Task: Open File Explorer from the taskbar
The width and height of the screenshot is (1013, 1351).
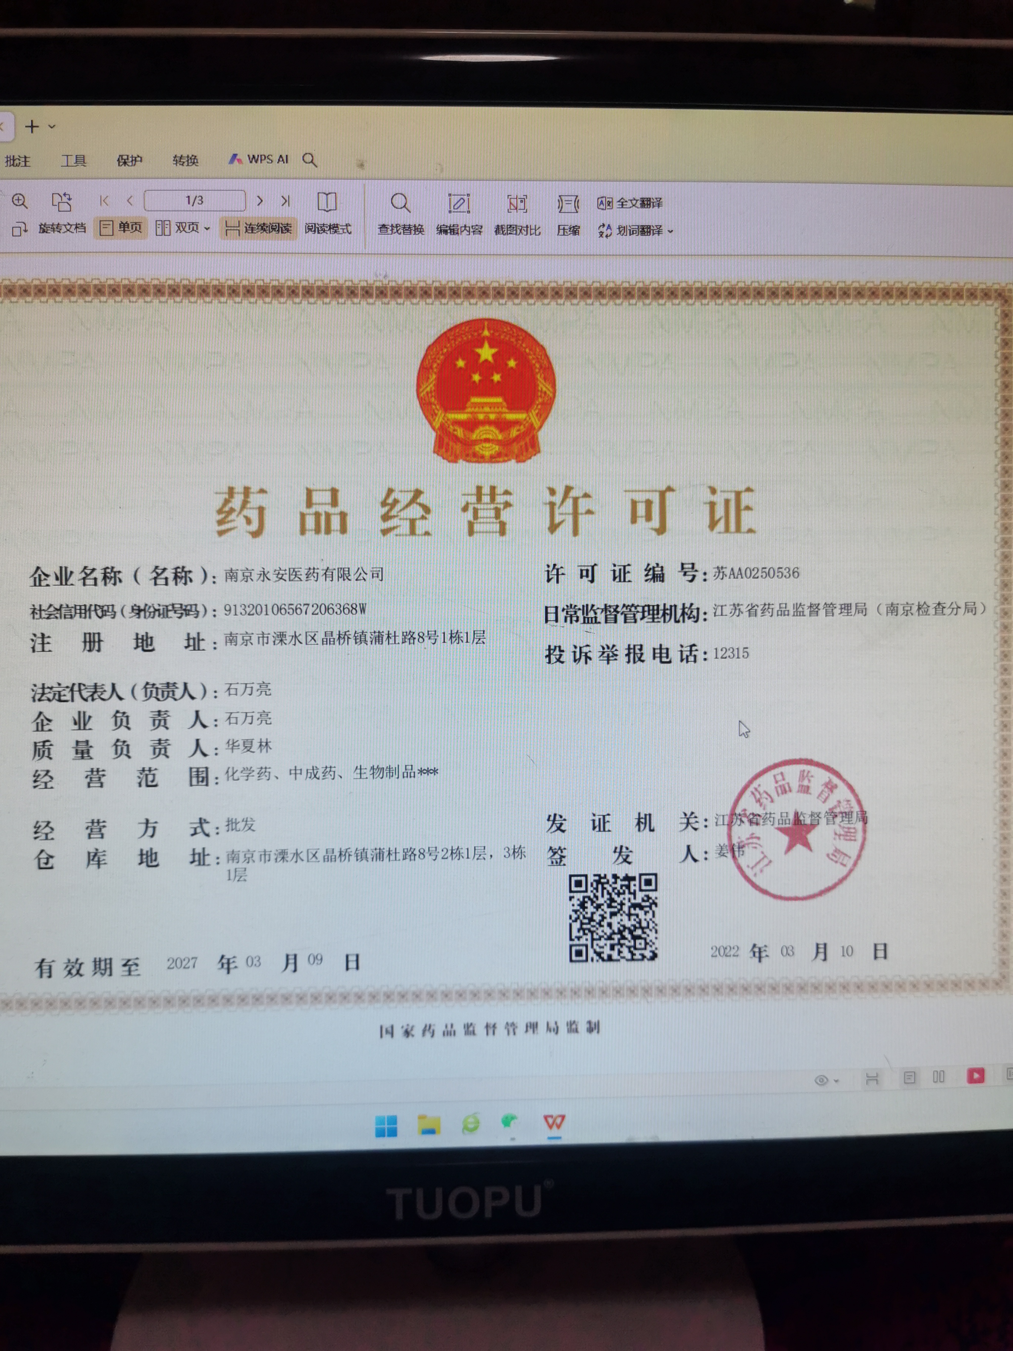Action: pyautogui.click(x=429, y=1124)
